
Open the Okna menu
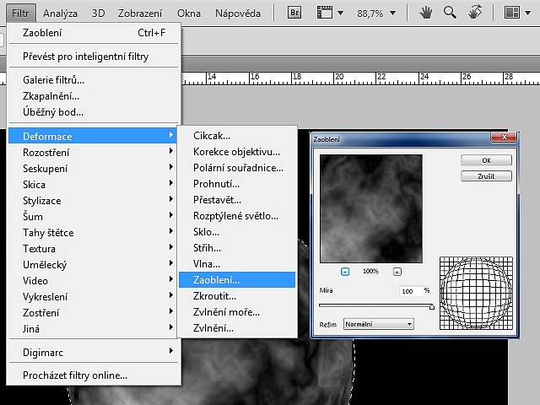pos(189,13)
